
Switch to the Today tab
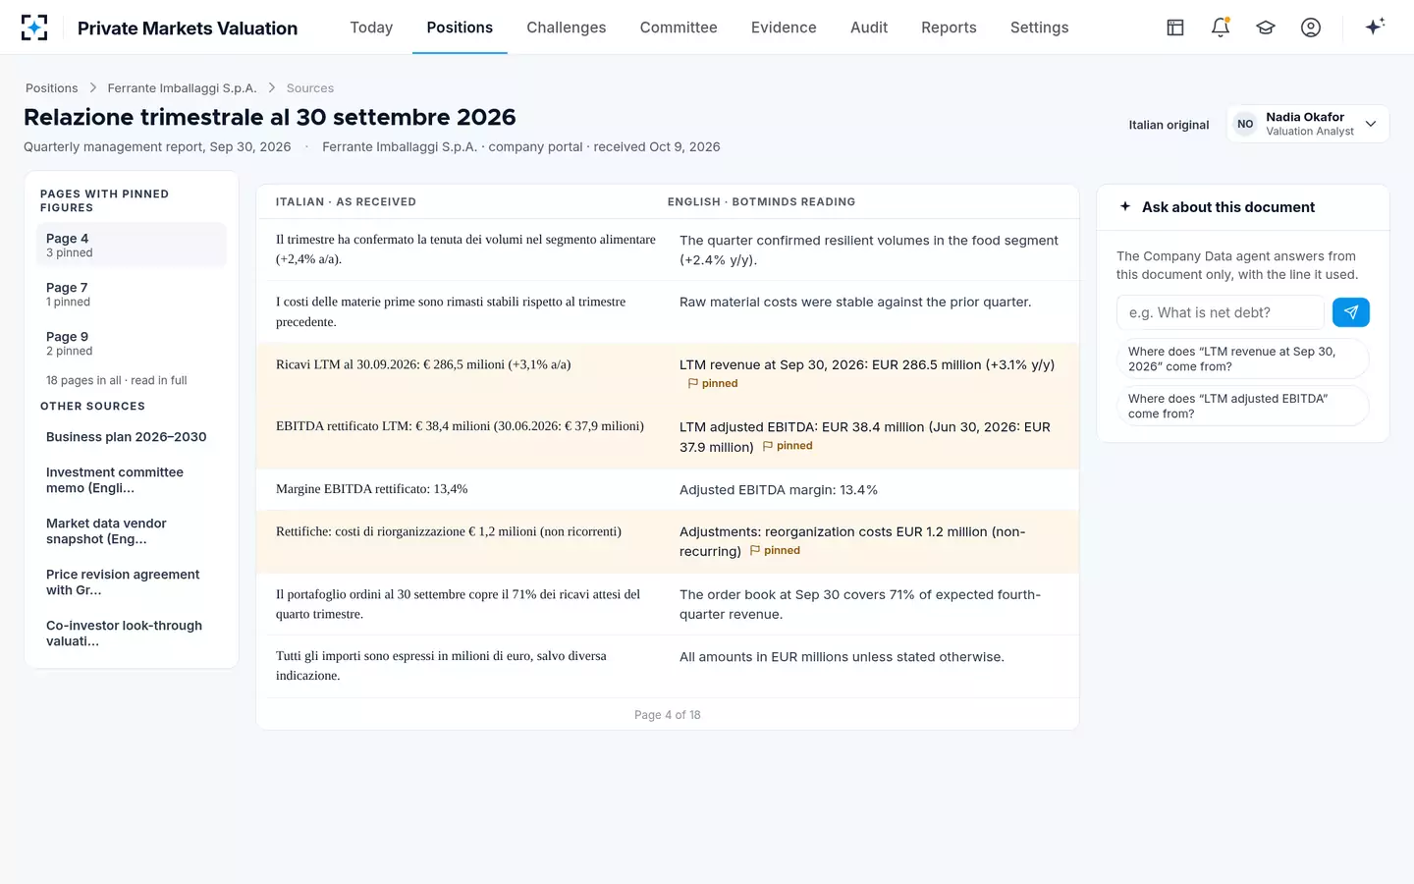(371, 28)
